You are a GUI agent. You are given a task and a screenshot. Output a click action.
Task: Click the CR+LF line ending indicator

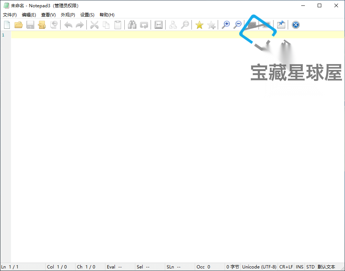[286, 267]
